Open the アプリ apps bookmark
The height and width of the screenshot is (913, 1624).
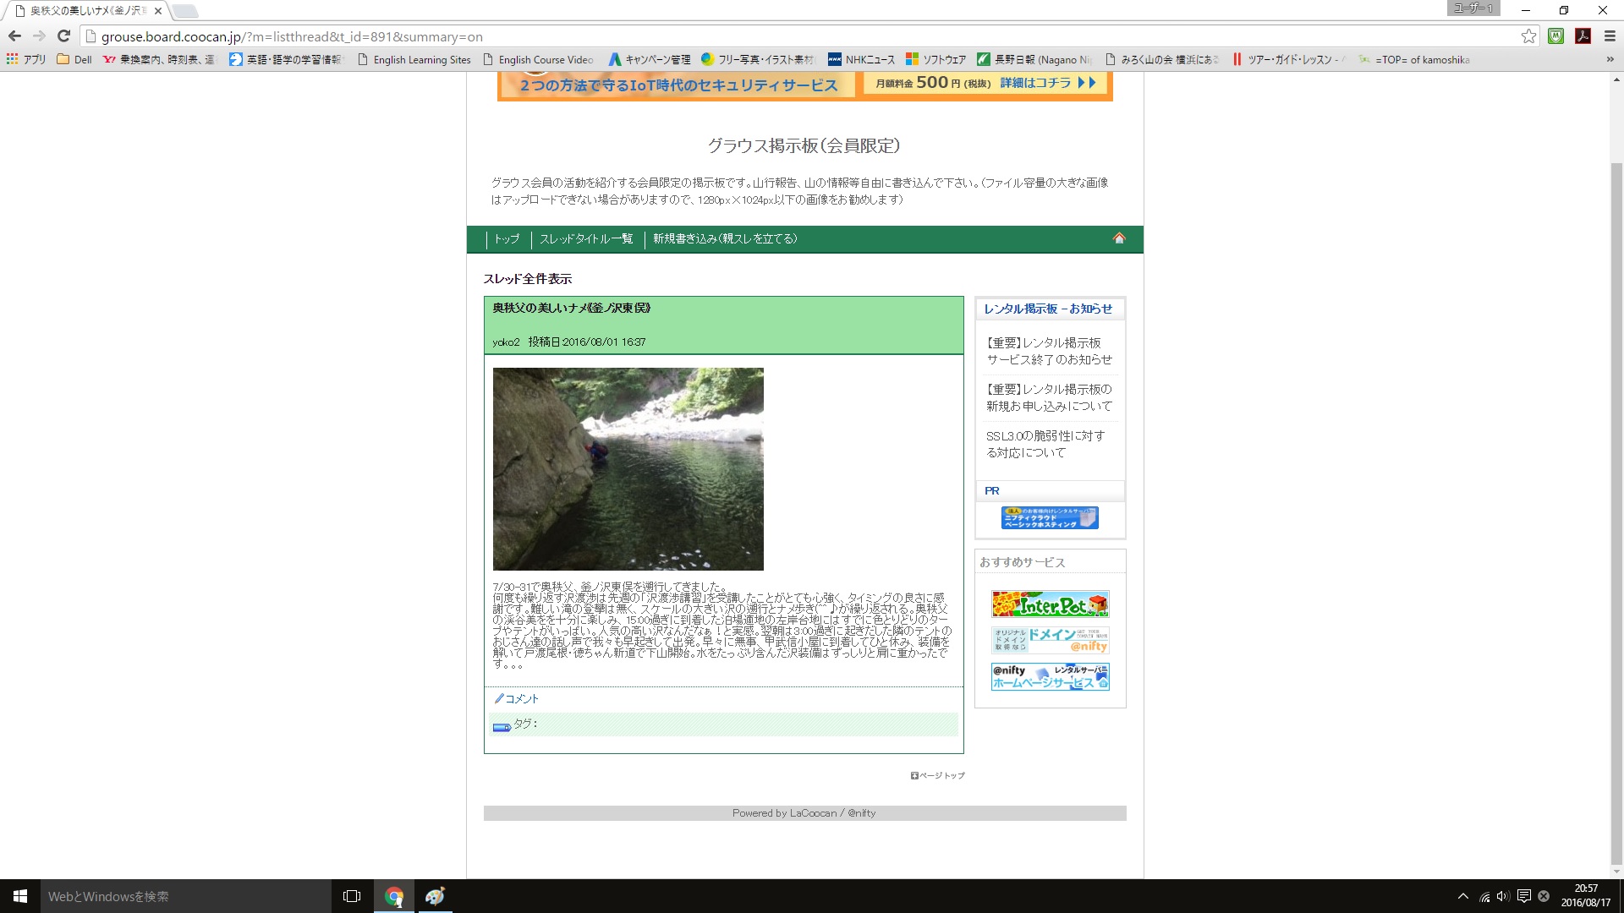point(26,59)
